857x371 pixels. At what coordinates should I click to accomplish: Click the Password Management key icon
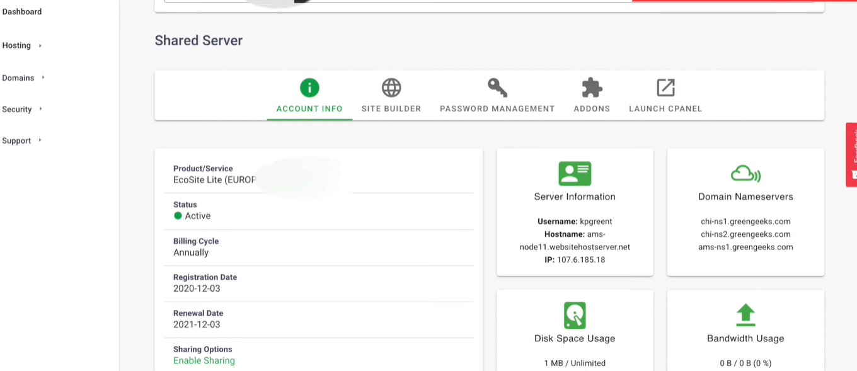click(x=497, y=88)
